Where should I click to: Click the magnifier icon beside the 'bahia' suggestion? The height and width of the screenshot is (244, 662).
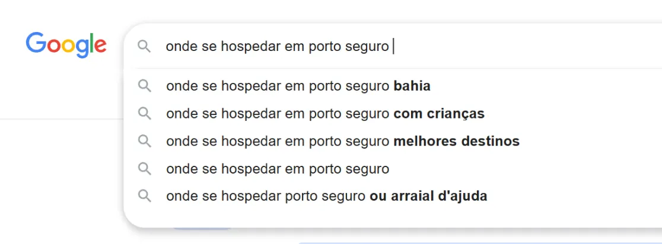[x=144, y=86]
